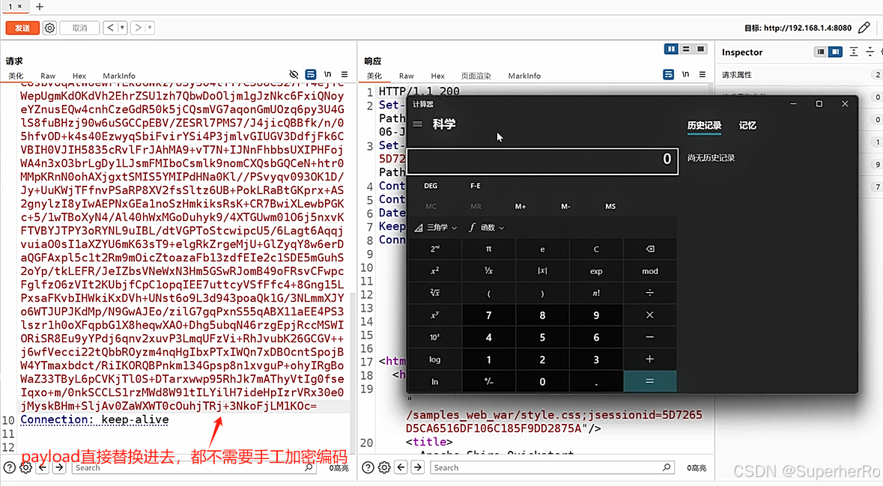This screenshot has width=883, height=486.
Task: Open help icon below response panel
Action: click(368, 467)
